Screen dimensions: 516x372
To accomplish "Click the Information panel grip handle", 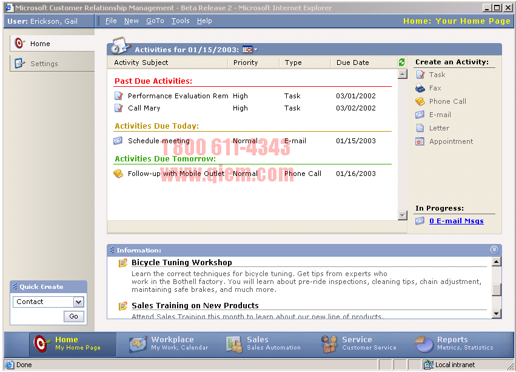I will 112,250.
